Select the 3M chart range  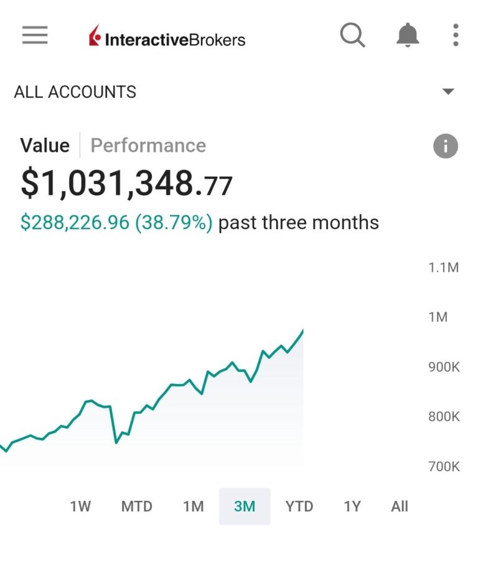245,507
